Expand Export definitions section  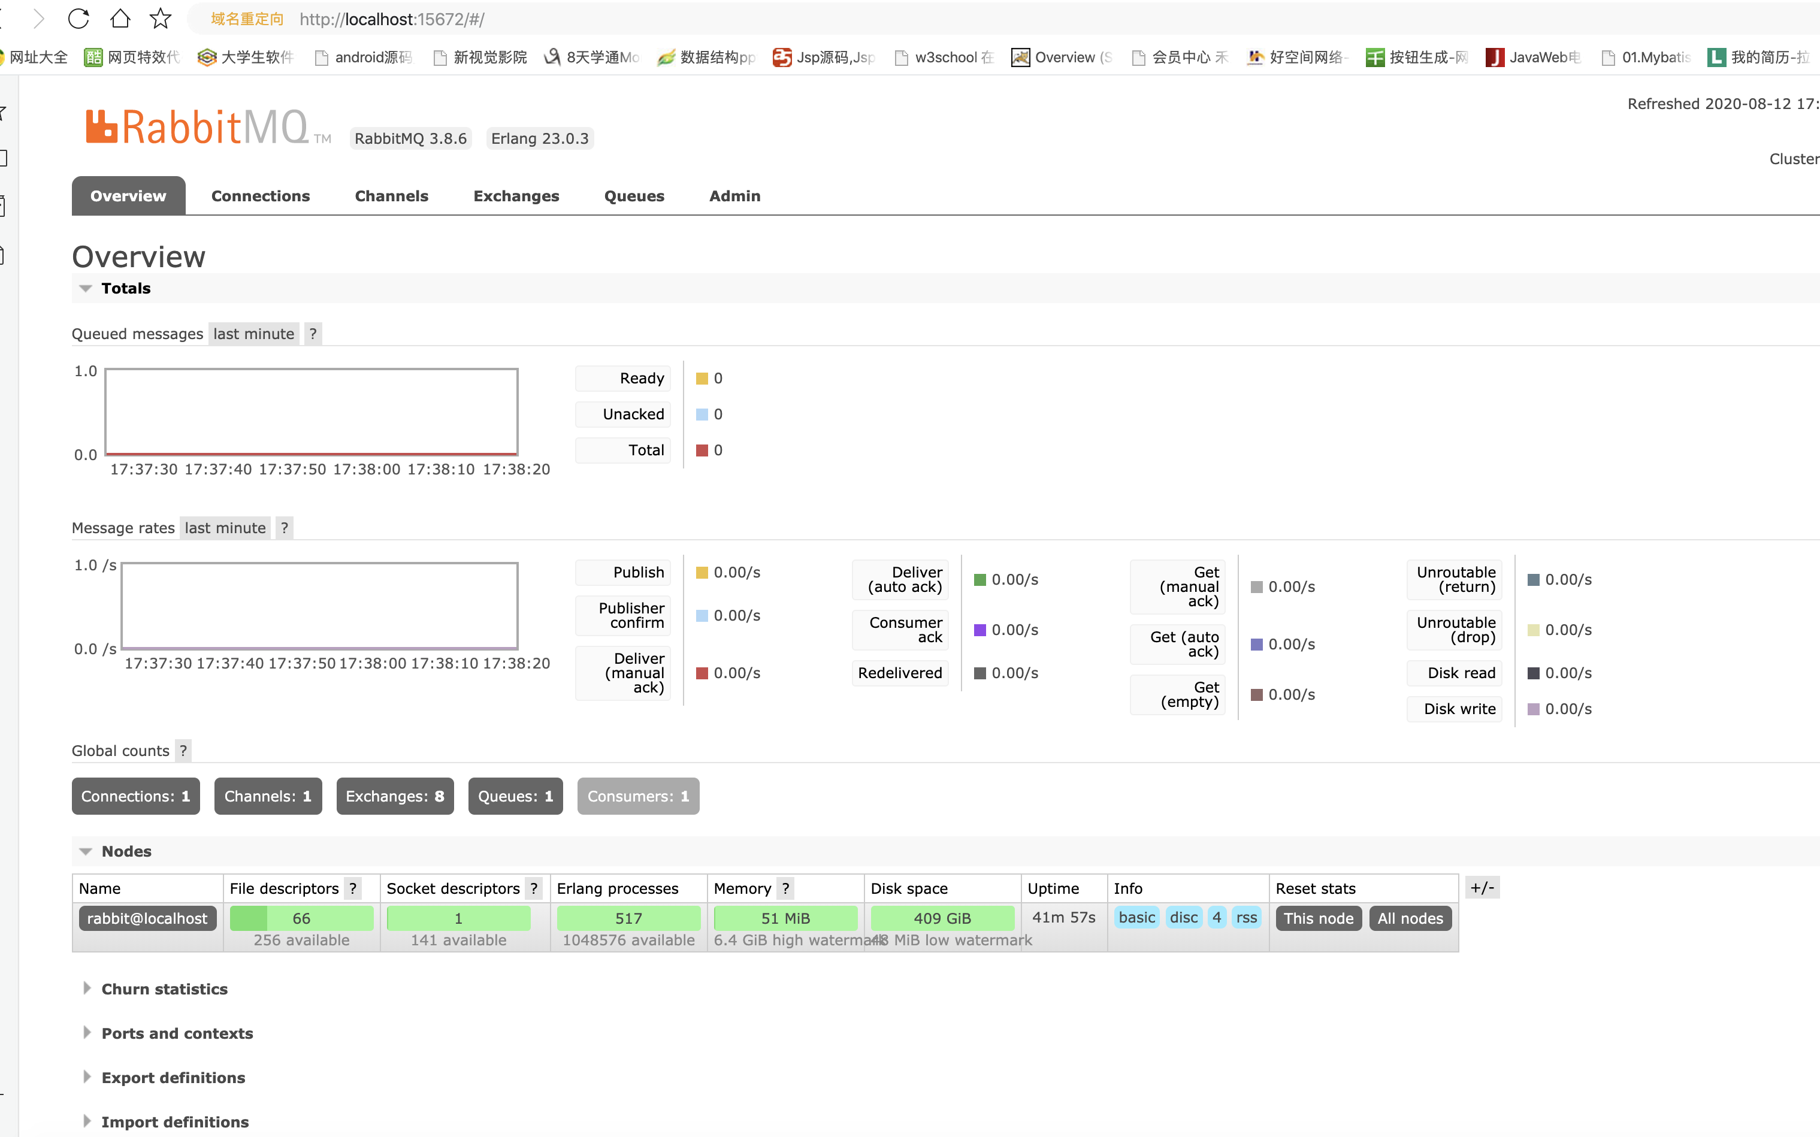click(x=164, y=1078)
